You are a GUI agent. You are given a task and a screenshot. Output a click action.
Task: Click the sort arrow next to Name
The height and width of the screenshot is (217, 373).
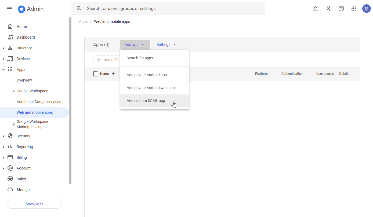pos(113,74)
